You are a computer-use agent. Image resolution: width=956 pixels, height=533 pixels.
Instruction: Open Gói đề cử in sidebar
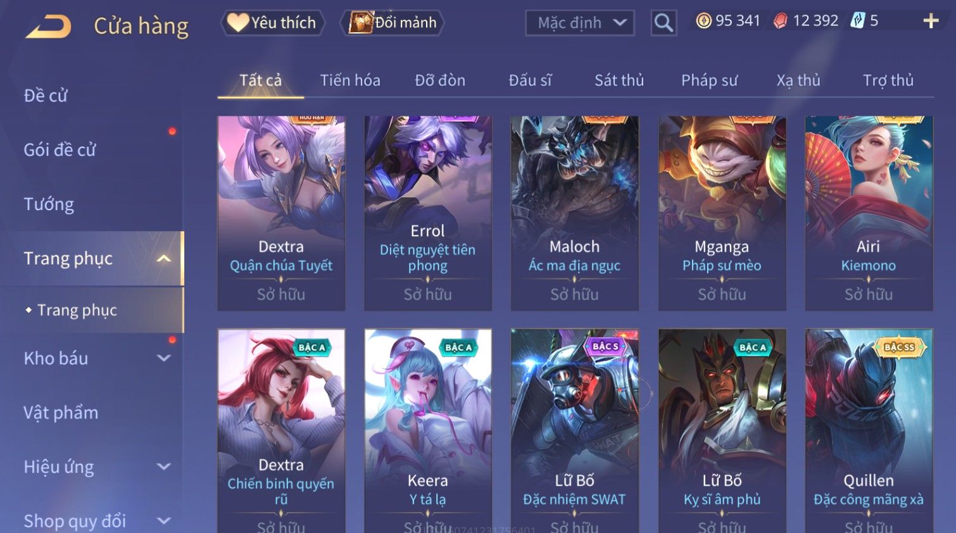[x=60, y=150]
